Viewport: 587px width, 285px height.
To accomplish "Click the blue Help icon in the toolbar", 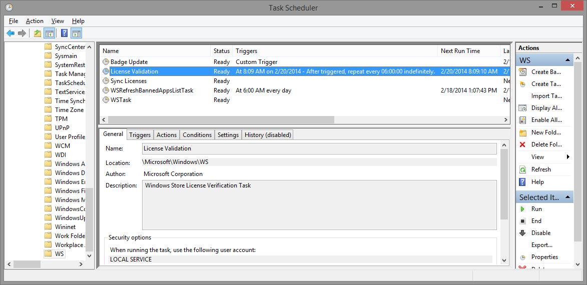I will (x=64, y=33).
